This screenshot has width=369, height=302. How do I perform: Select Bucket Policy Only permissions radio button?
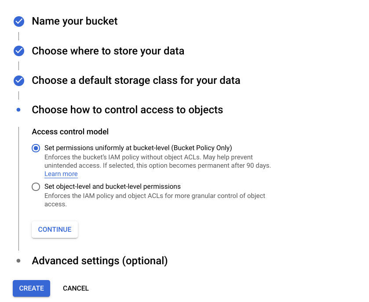click(x=36, y=148)
